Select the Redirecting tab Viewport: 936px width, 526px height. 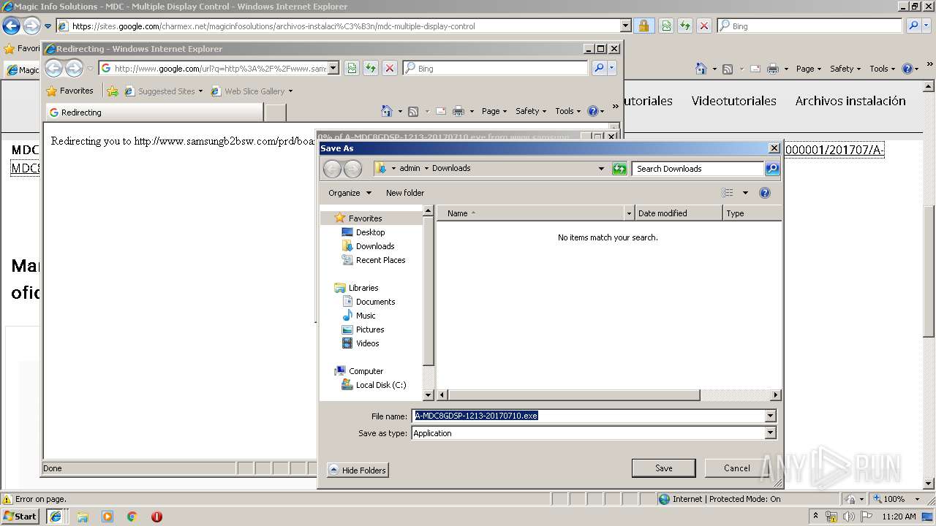154,113
